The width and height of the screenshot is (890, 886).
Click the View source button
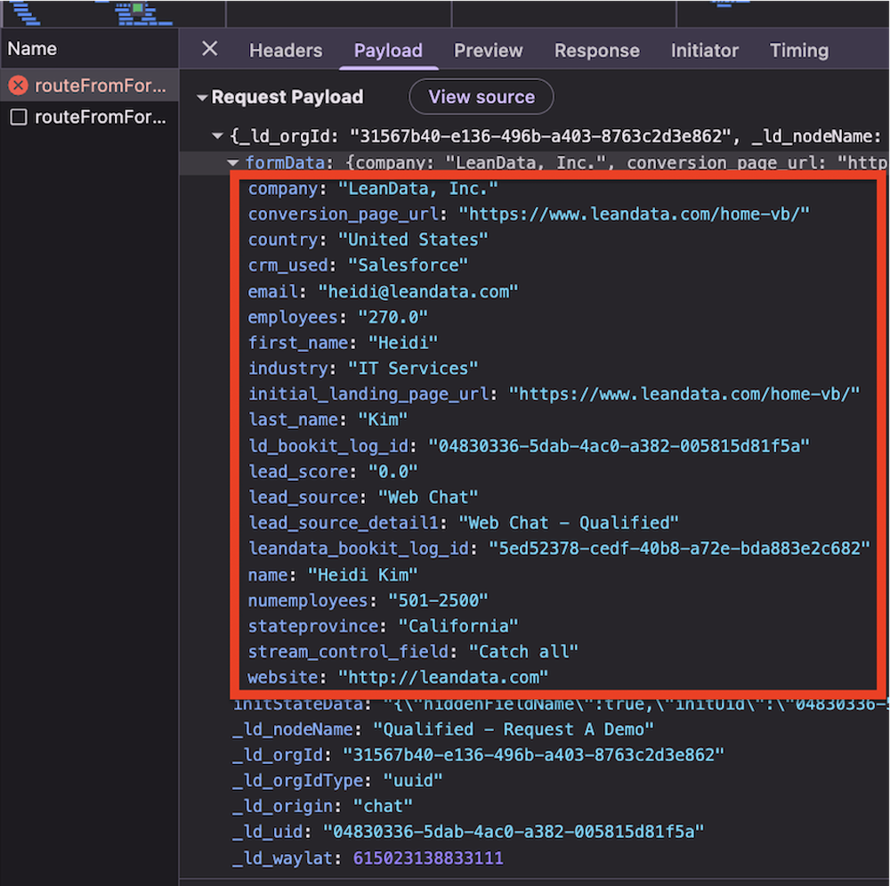[x=481, y=97]
